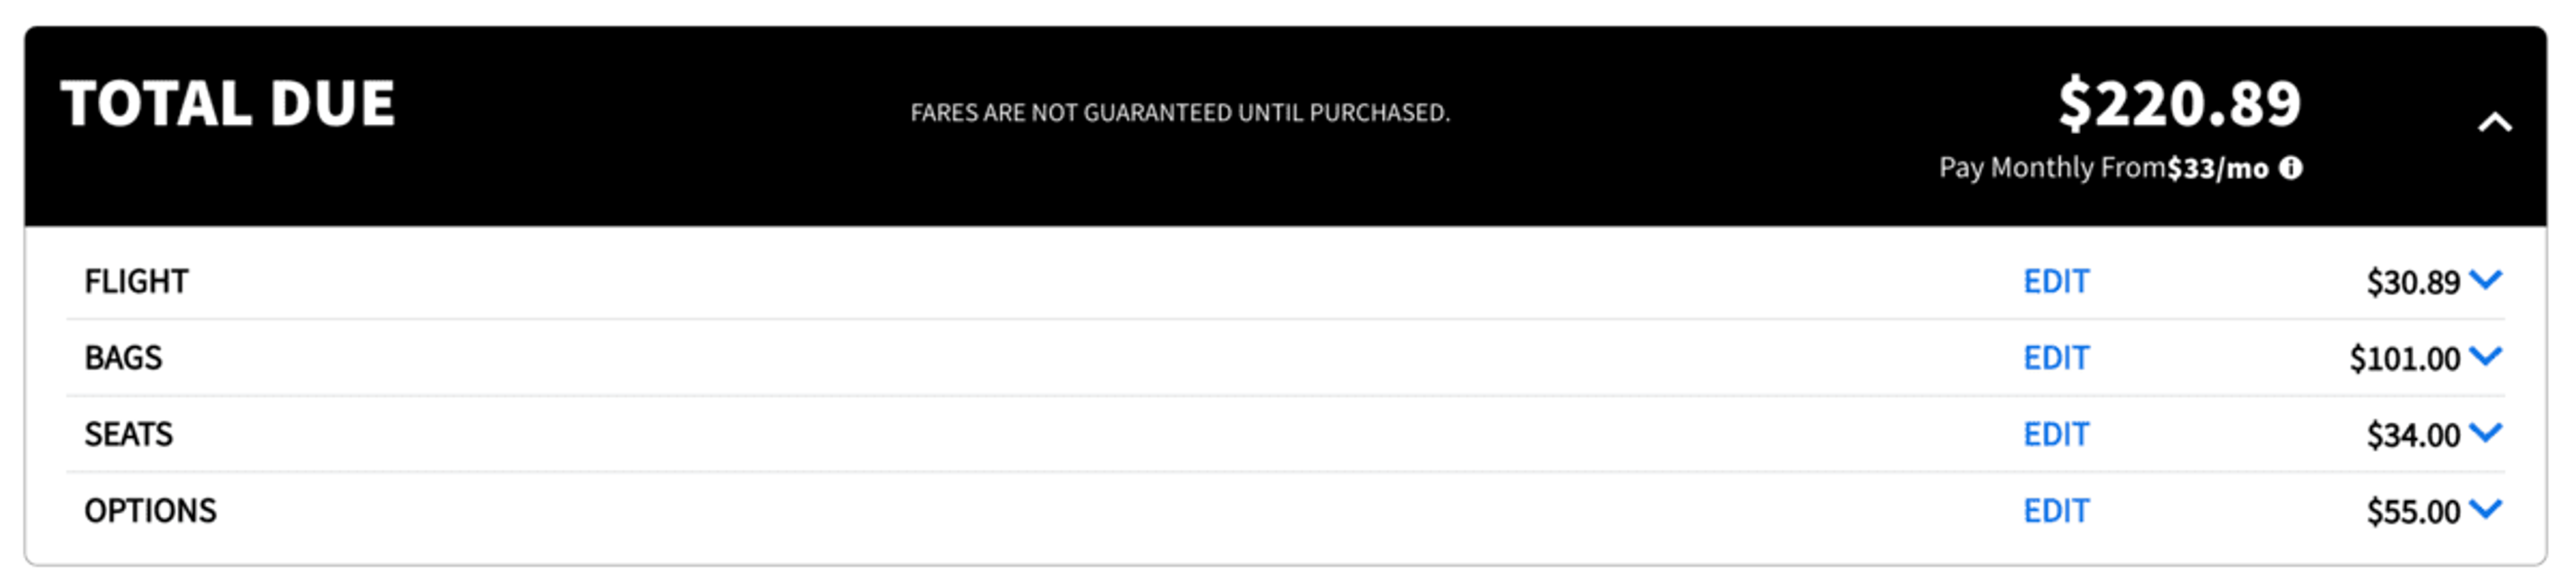Edit the Flight selection
2576x588 pixels.
tap(2056, 282)
